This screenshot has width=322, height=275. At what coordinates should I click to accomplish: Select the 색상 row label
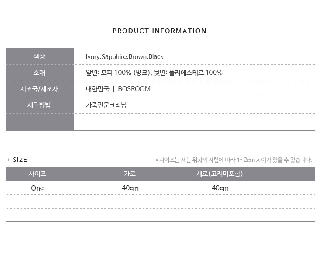click(x=39, y=56)
